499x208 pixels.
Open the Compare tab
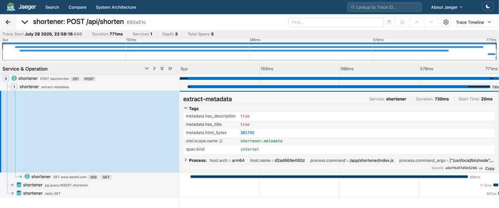point(77,7)
